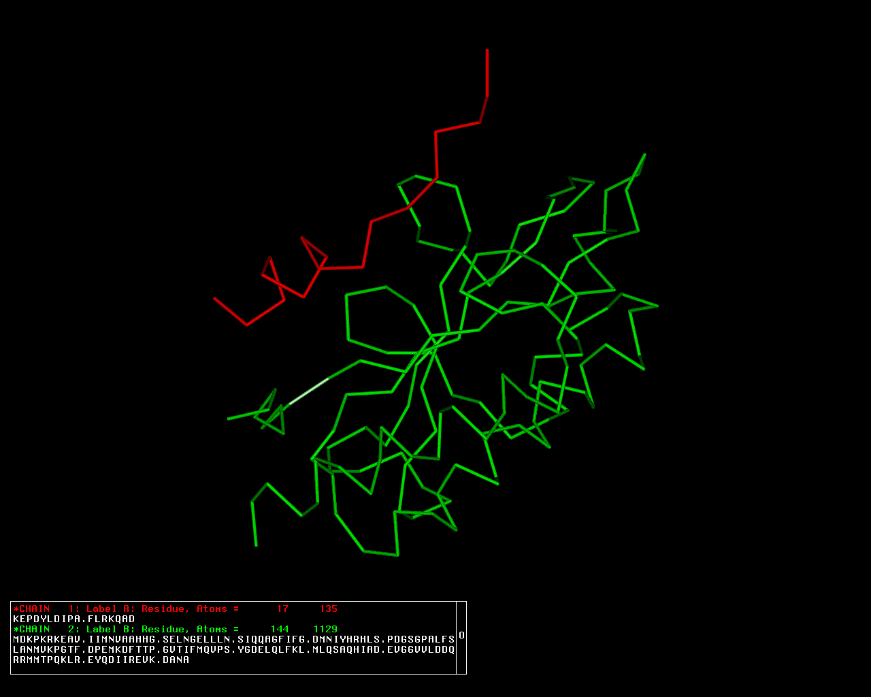The image size is (871, 697).
Task: Click the sequence panel scrollbar marked 0
Action: (x=461, y=636)
